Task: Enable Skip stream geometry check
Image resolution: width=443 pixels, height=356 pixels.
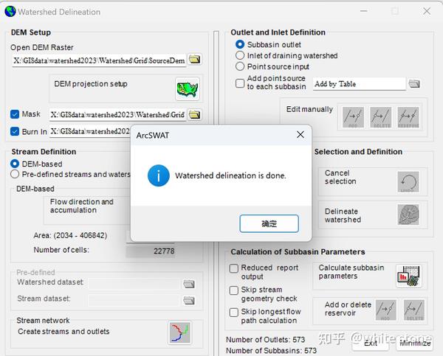Action: coord(233,290)
